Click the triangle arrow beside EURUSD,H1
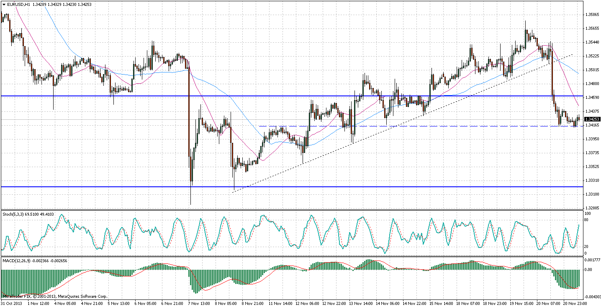 4,4
